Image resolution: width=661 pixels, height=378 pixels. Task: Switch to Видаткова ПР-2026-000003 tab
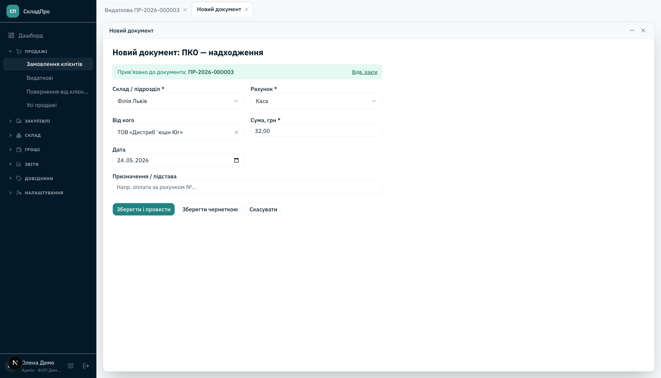click(x=142, y=10)
